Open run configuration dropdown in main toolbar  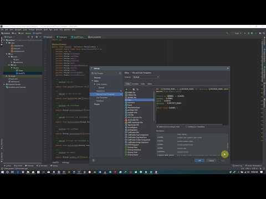238,33
